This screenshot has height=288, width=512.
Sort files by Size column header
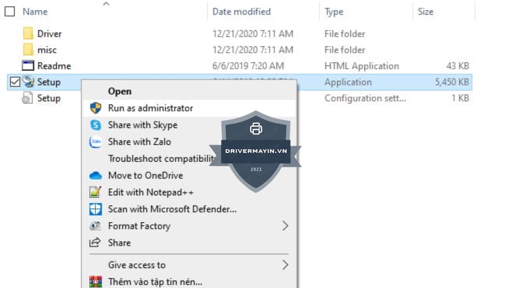(x=426, y=12)
